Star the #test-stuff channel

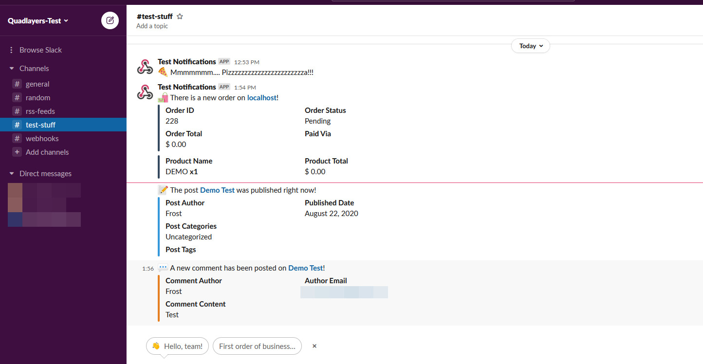(x=180, y=17)
